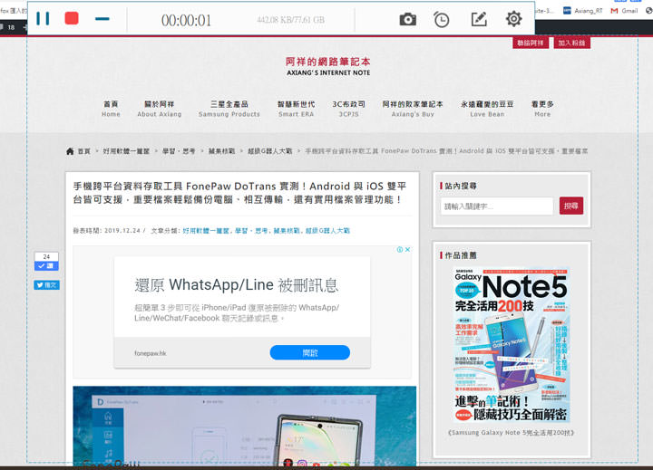Viewport: 653px width, 470px height.
Task: Open the Gmail bookmark in browser bar
Action: click(624, 11)
